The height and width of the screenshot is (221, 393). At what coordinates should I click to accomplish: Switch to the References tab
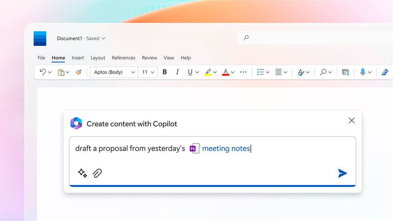pyautogui.click(x=123, y=58)
